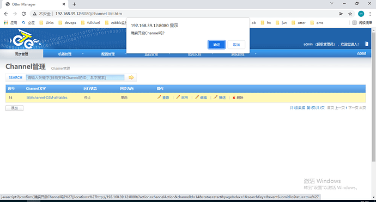This screenshot has width=376, height=202.
Task: Open the Chrome profile avatar
Action: point(361,14)
